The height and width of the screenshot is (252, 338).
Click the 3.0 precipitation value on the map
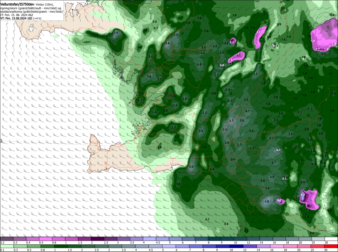click(242, 120)
